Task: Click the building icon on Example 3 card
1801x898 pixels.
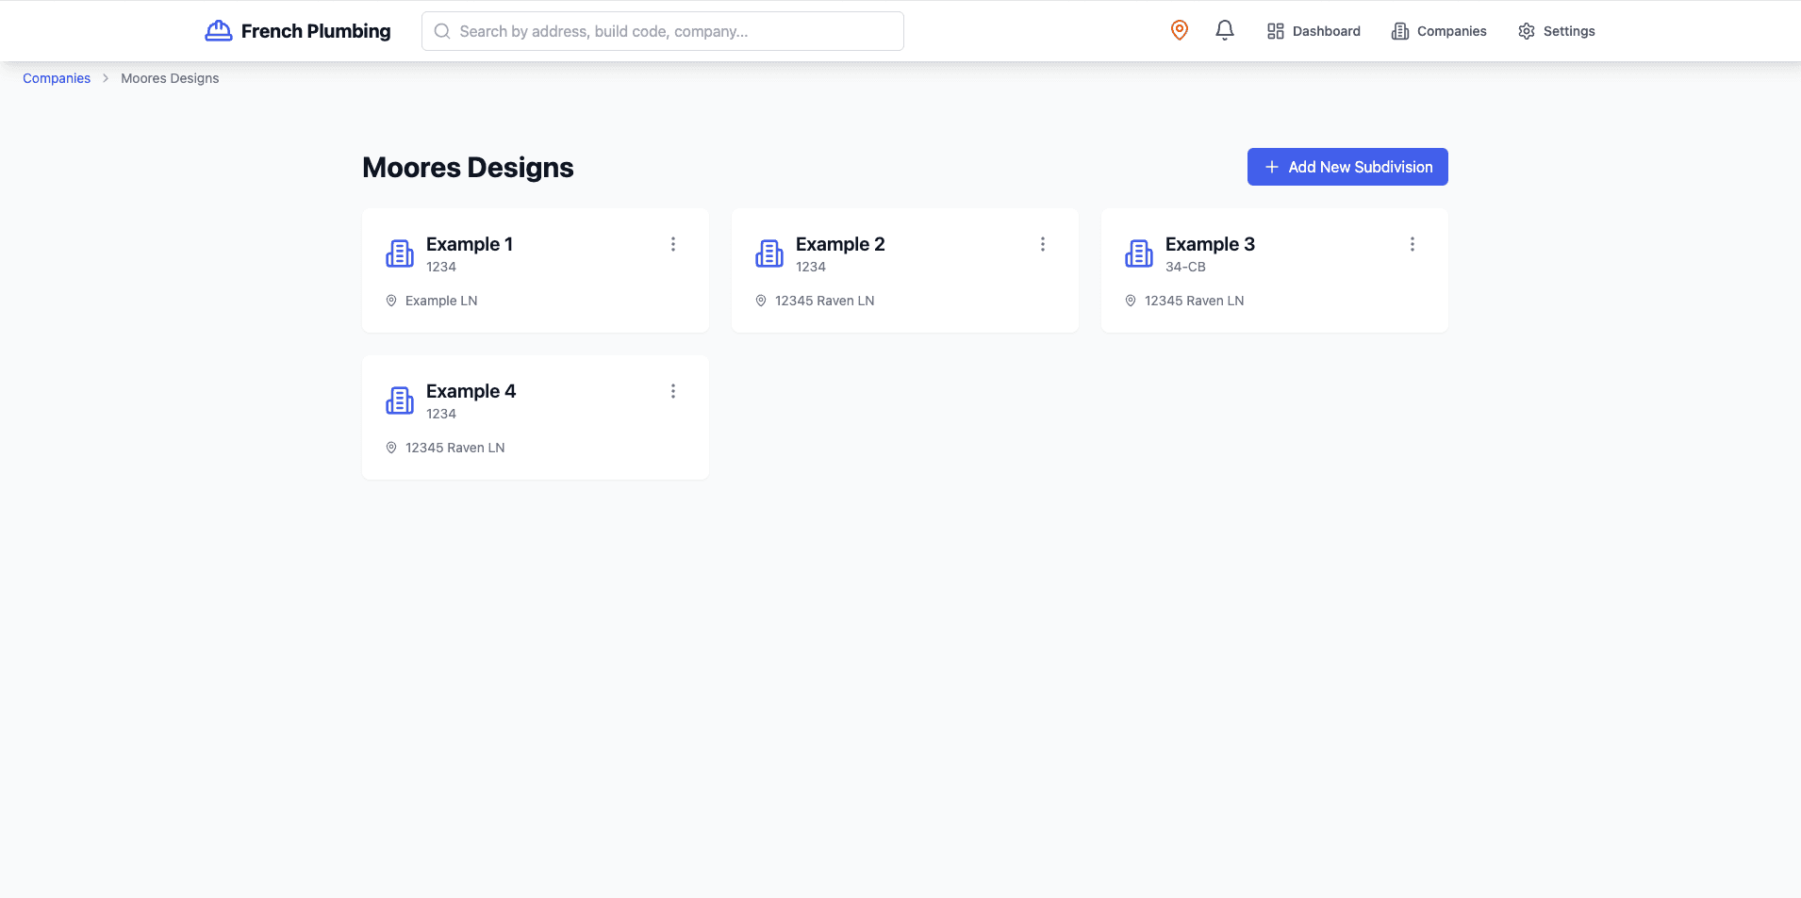Action: pyautogui.click(x=1139, y=253)
